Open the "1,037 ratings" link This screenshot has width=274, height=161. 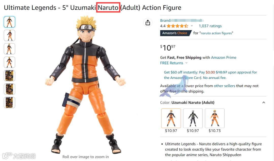point(210,26)
